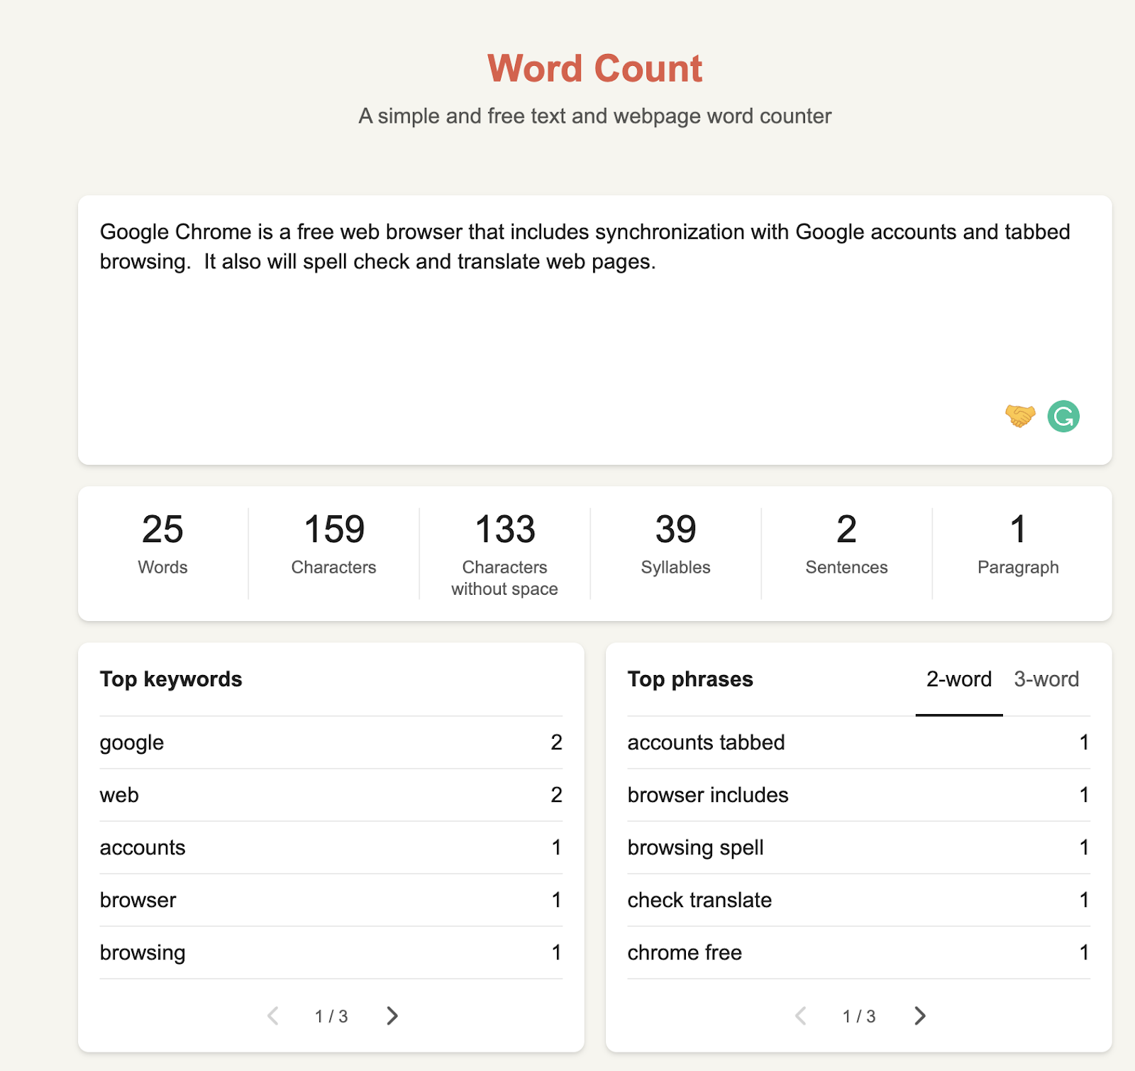Click the Word Count title
This screenshot has width=1135, height=1071.
coord(594,68)
